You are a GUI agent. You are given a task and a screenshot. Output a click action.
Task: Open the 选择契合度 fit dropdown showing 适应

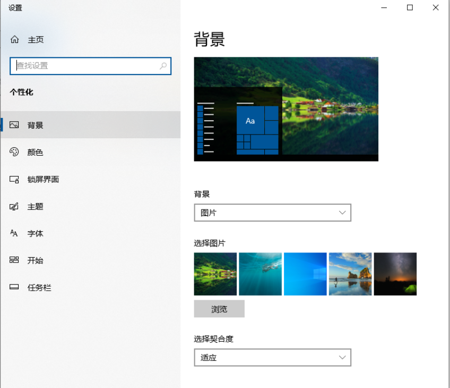(x=272, y=357)
